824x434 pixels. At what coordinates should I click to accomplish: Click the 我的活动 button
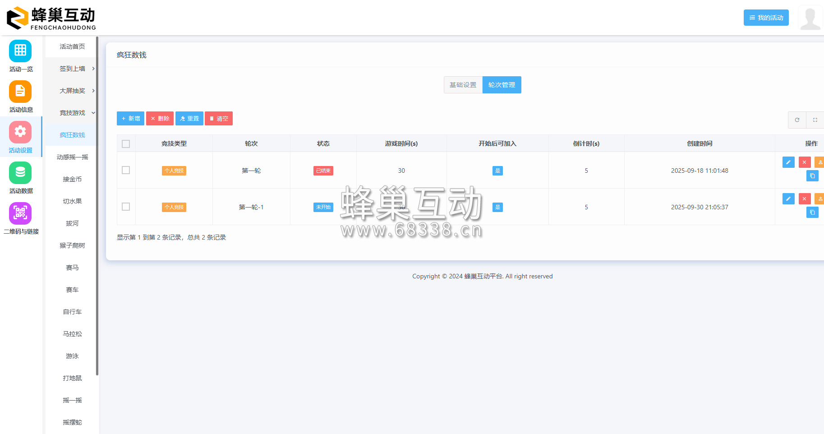(766, 18)
